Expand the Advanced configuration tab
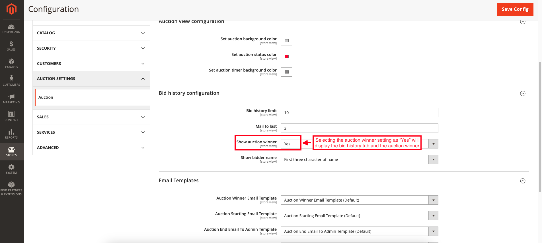The image size is (542, 243). click(91, 148)
